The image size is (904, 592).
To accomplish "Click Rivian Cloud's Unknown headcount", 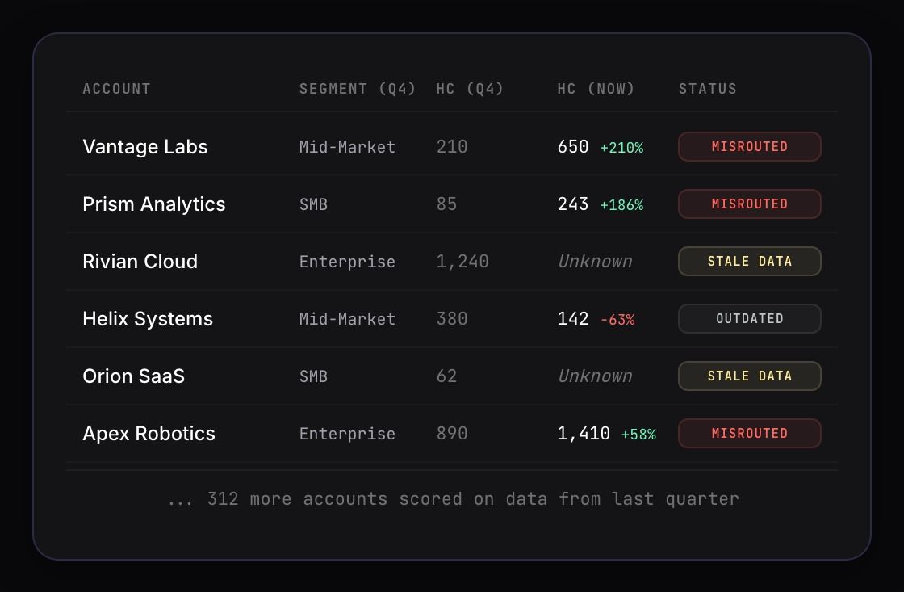I will tap(595, 262).
